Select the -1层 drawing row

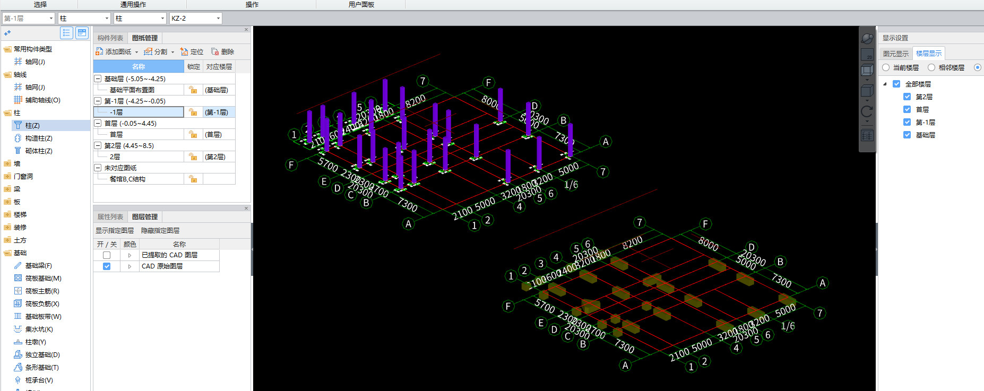tap(139, 112)
